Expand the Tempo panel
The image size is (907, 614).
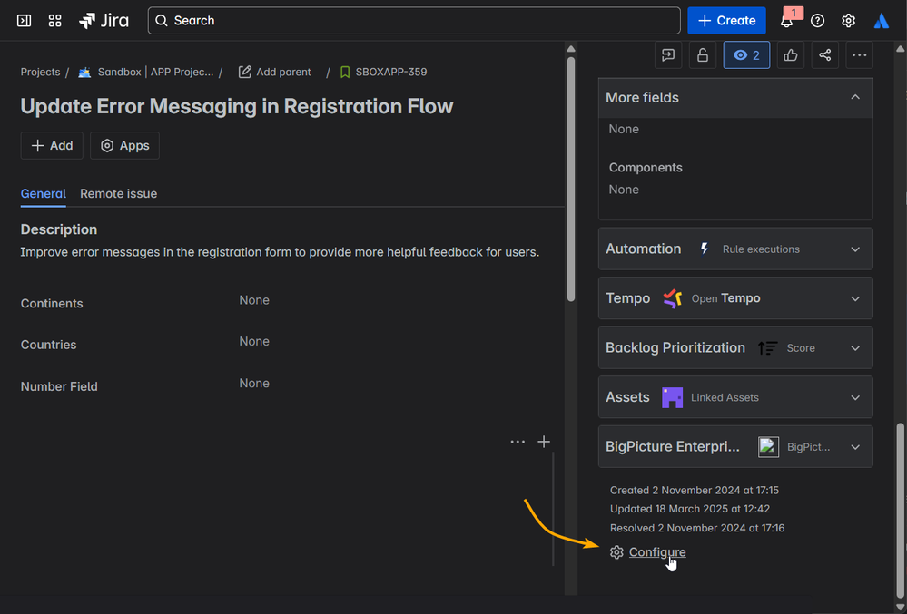point(854,298)
